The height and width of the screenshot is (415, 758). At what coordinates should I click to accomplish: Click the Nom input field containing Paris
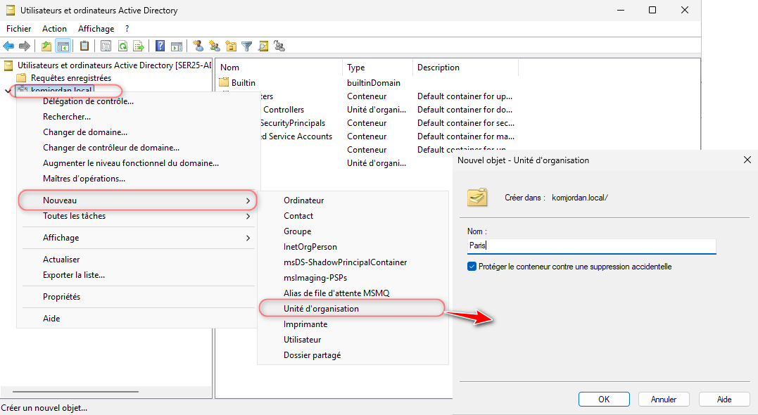pyautogui.click(x=592, y=246)
